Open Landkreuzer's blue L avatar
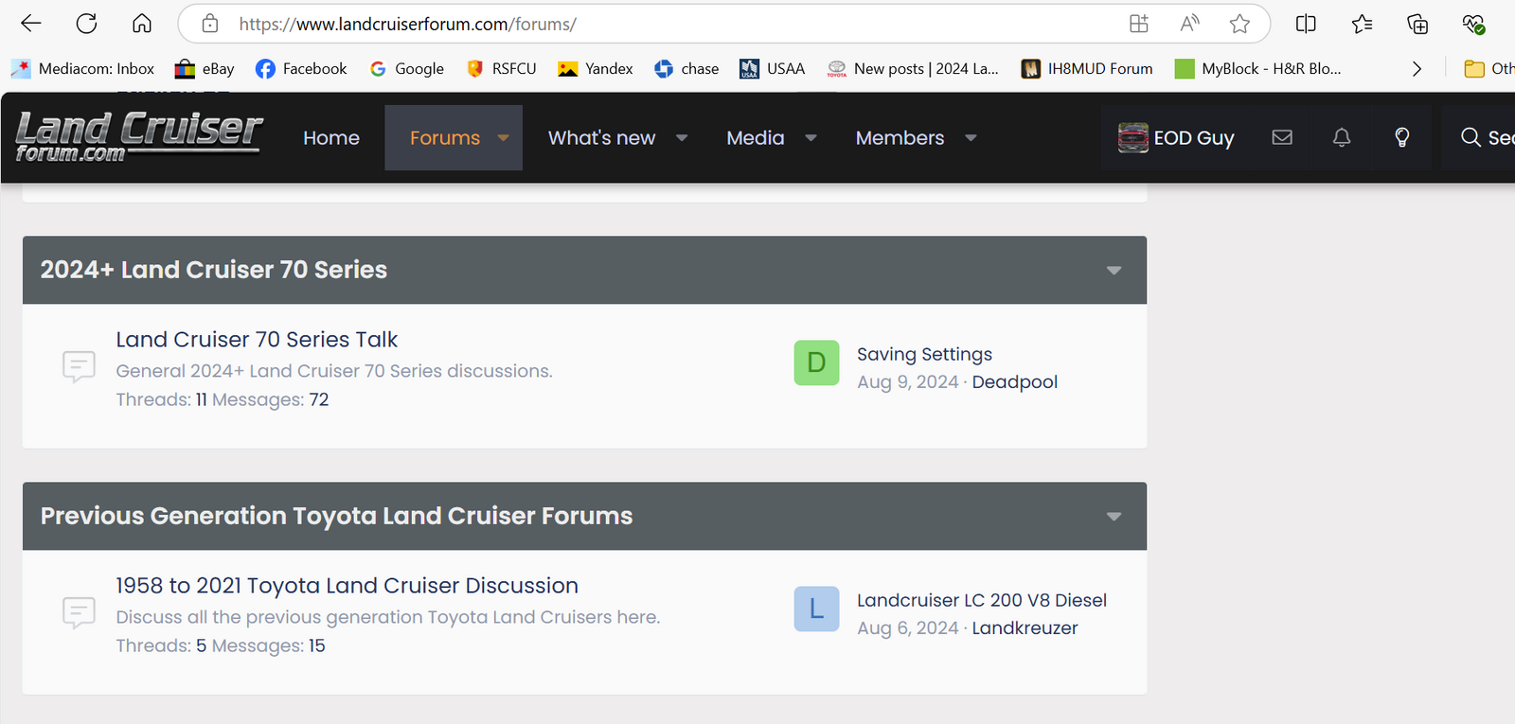This screenshot has height=724, width=1515. point(816,609)
